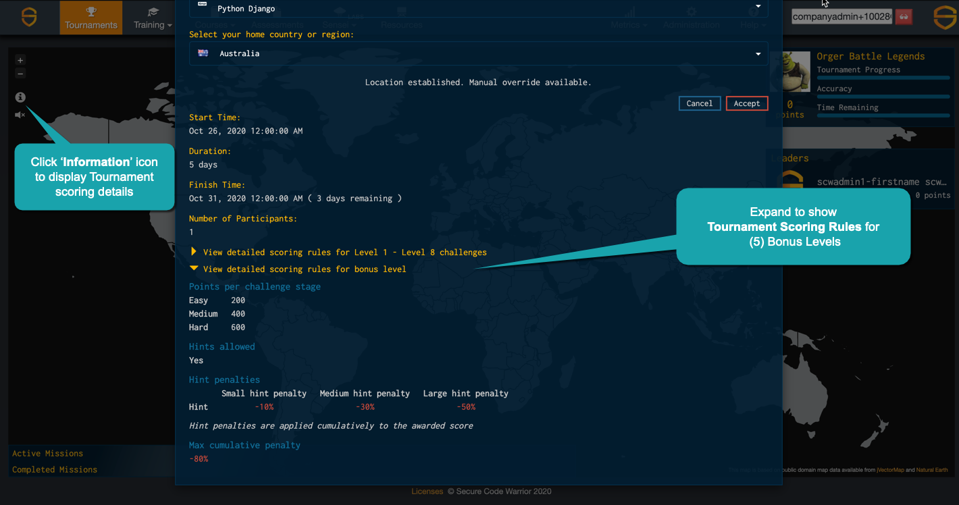This screenshot has height=505, width=959.
Task: Click the -80% max cumulative penalty value
Action: [199, 458]
